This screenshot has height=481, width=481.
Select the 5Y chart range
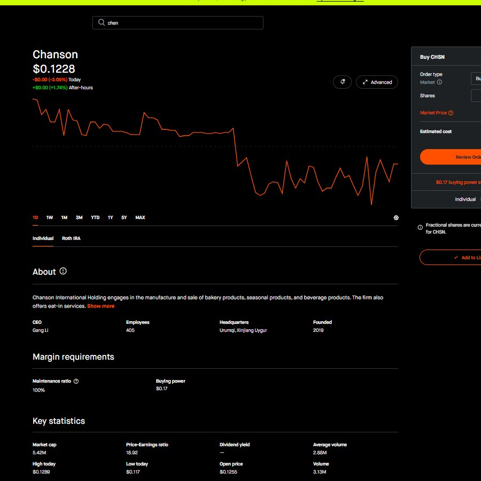coord(124,218)
